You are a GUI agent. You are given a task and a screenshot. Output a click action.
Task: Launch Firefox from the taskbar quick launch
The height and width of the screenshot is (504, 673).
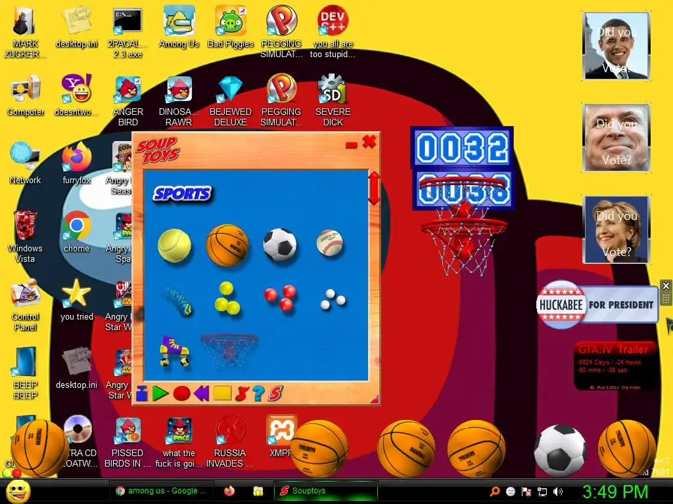pyautogui.click(x=229, y=491)
